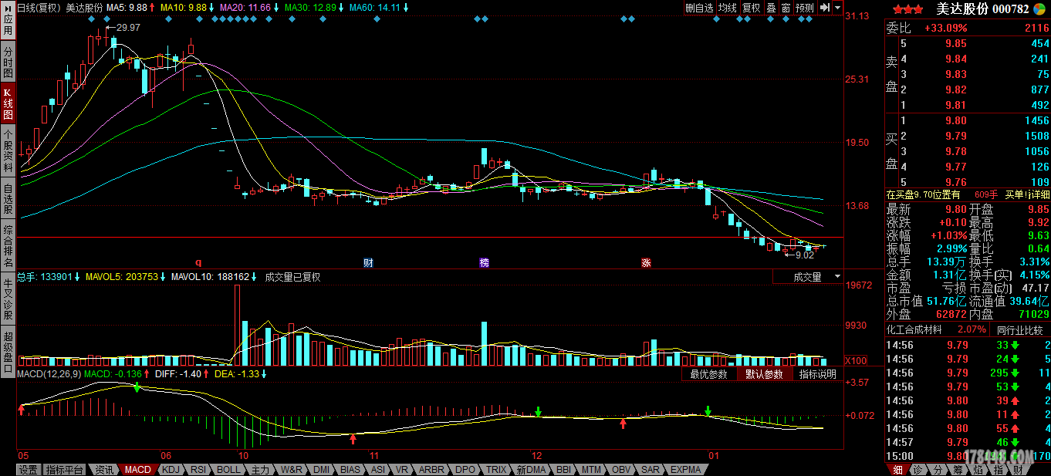Toggle 均线 moving average lines display
This screenshot has width=1051, height=476.
click(728, 8)
